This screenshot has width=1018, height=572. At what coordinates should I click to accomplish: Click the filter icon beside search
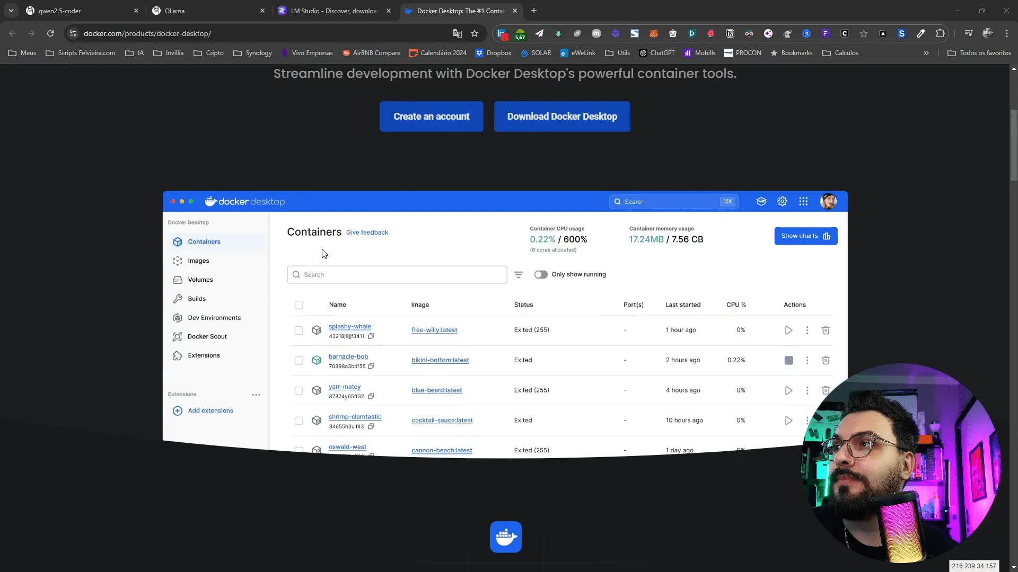point(519,274)
